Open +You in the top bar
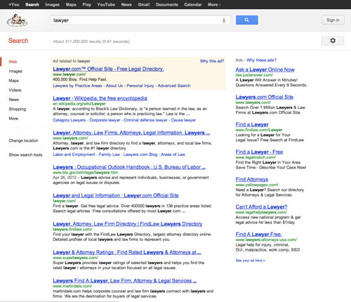 14,4
